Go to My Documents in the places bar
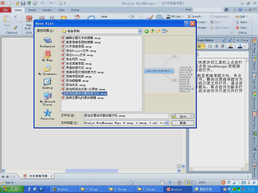Screen dimensions: 258x193 (x=47, y=70)
